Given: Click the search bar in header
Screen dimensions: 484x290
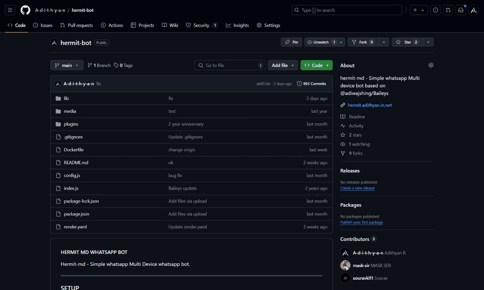Looking at the screenshot, I should (346, 10).
